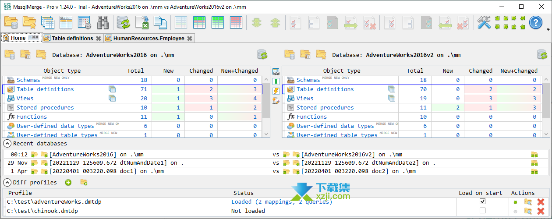The width and height of the screenshot is (552, 219).
Task: Switch to the Table definitions tab
Action: tap(72, 38)
